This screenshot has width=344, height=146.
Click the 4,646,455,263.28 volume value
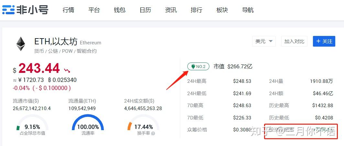(x=143, y=108)
